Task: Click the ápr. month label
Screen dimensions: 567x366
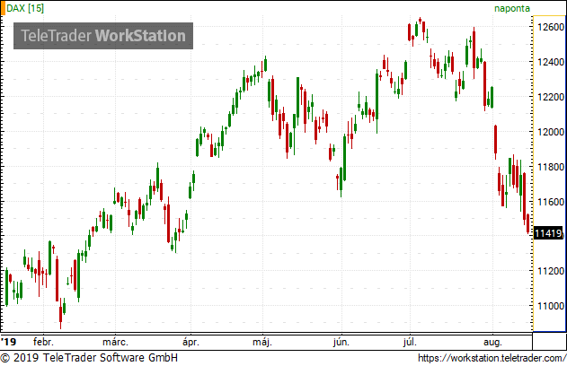Action: (x=190, y=342)
